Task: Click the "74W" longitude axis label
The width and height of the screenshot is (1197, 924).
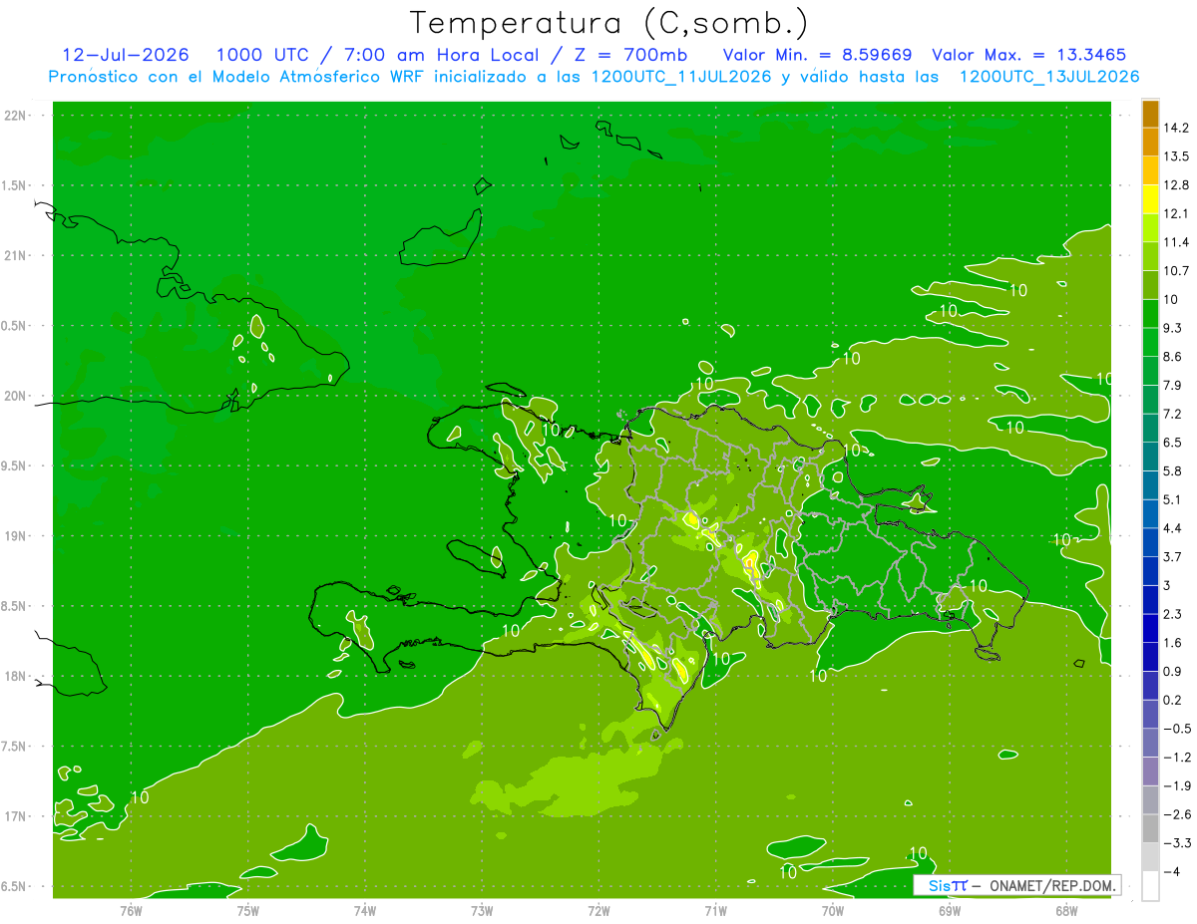Action: pyautogui.click(x=365, y=910)
